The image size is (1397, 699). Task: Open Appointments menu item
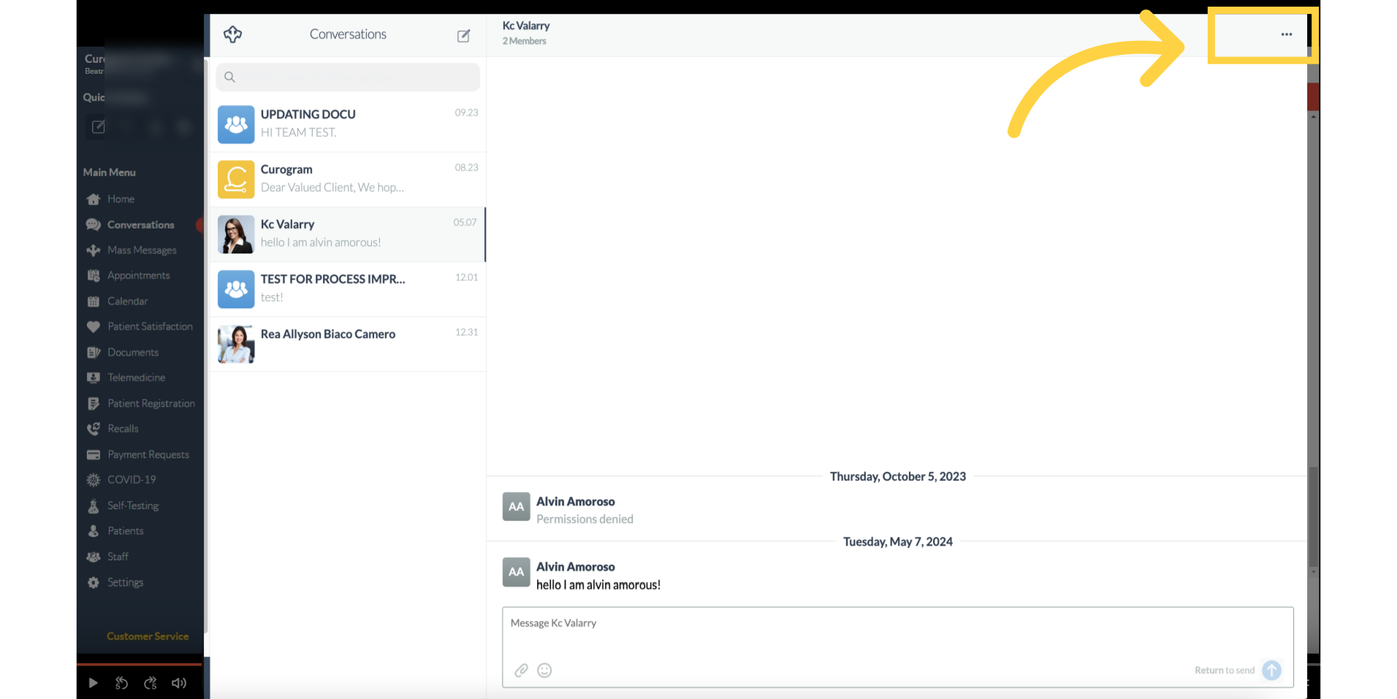[139, 276]
